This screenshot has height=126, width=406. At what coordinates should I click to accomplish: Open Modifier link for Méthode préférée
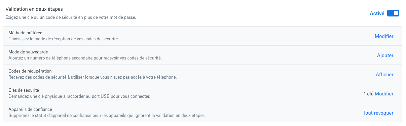click(384, 36)
